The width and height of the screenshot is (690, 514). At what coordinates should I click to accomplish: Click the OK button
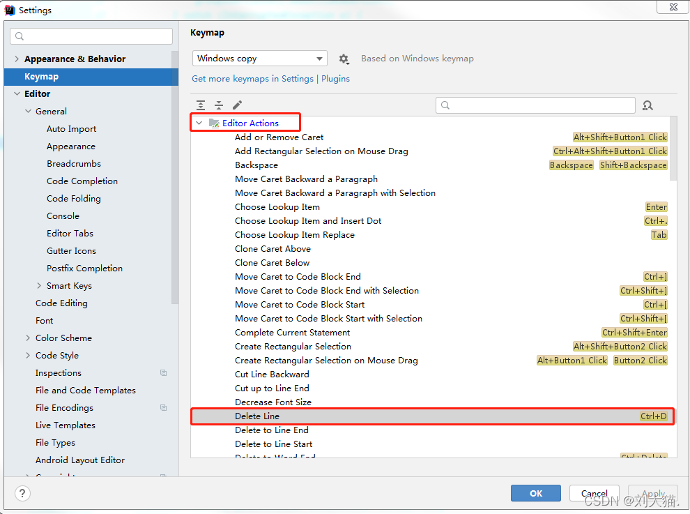pyautogui.click(x=535, y=493)
